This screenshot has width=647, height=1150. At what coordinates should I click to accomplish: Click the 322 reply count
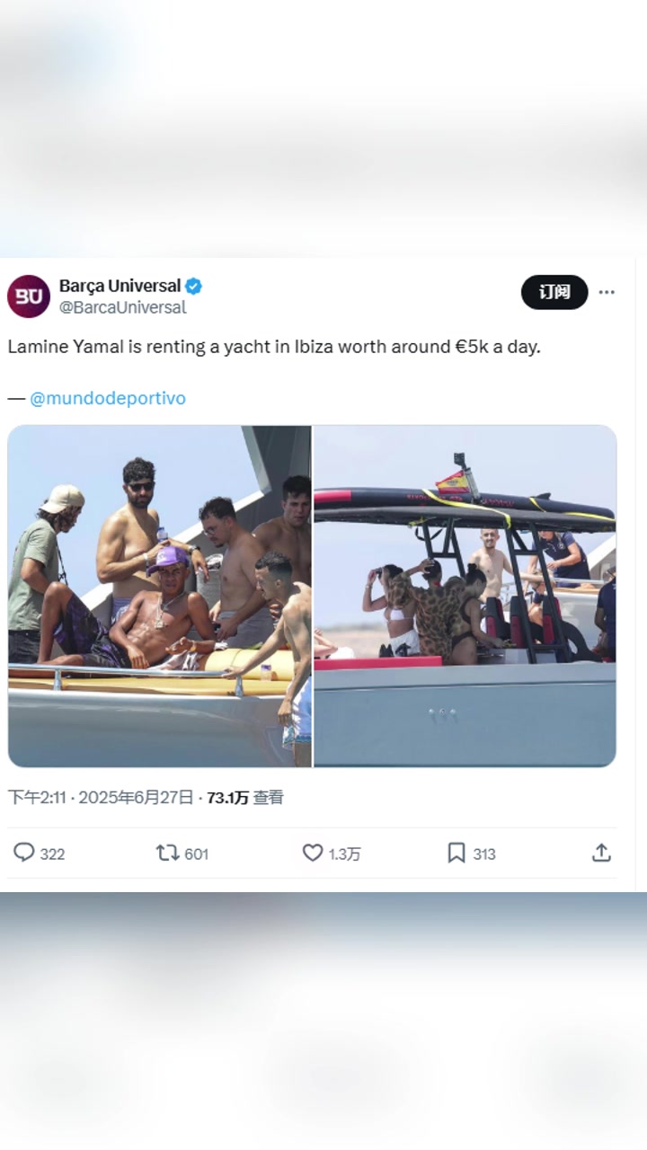click(52, 854)
